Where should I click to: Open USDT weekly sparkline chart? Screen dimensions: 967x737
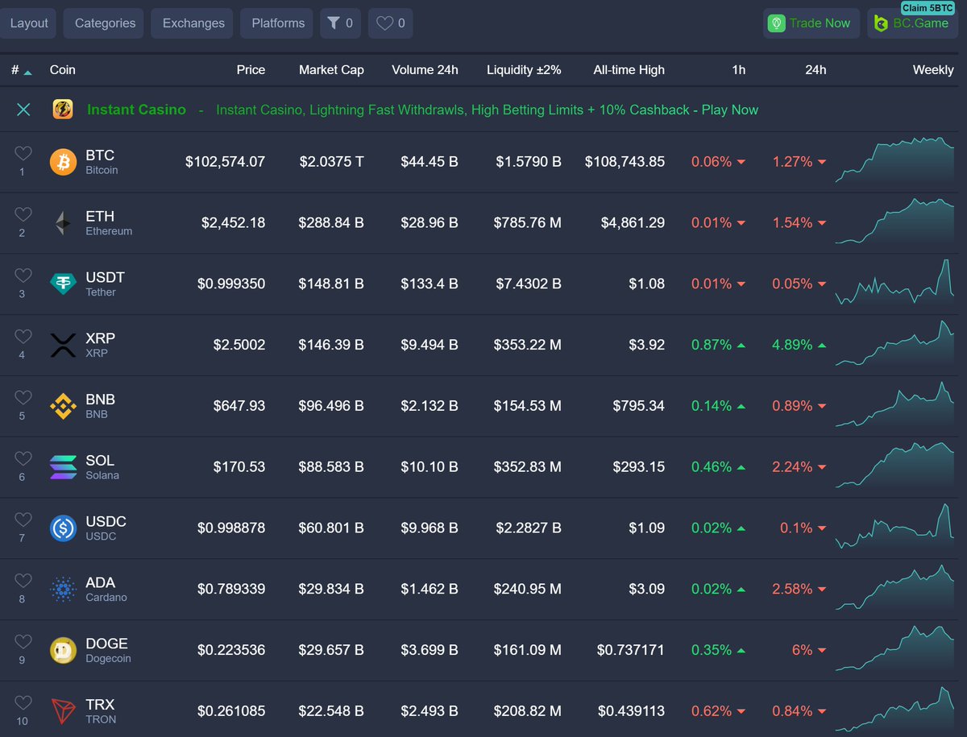pos(894,282)
